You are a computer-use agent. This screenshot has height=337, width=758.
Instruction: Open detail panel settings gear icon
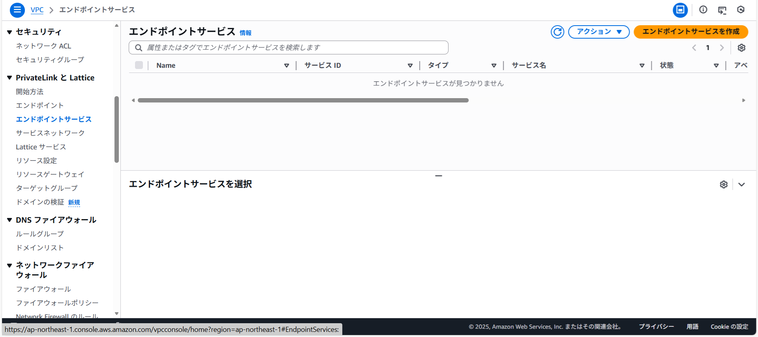tap(723, 184)
